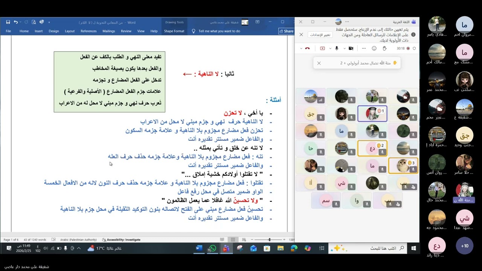The image size is (482, 271).
Task: Switch to Print Layout view in Word
Action: pos(233,240)
